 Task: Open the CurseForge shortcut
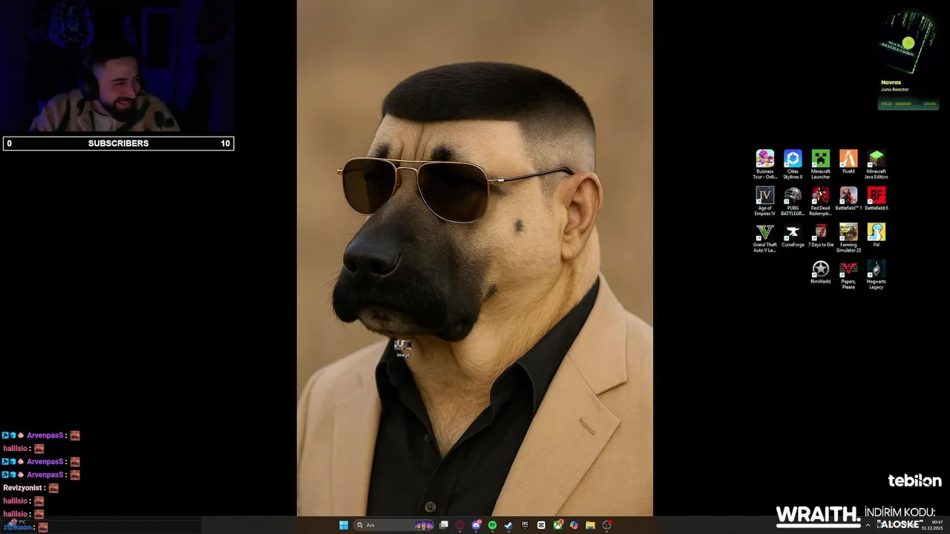click(x=793, y=236)
